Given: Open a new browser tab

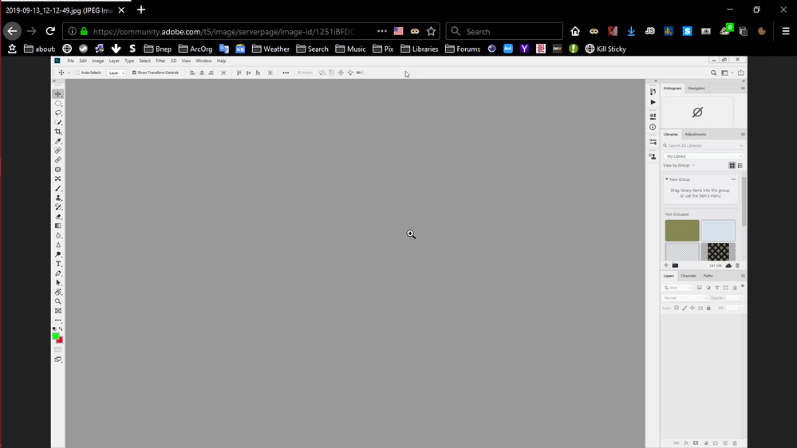Looking at the screenshot, I should pyautogui.click(x=140, y=10).
